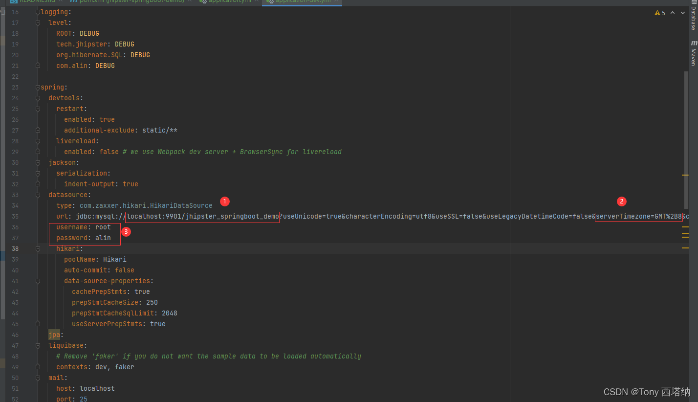
Task: Open the warnings indicator showing 5 problems
Action: (660, 13)
